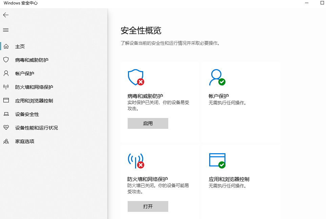Viewport: 326px width, 219px height.
Task: Open the 应用和浏览器控制 card title
Action: tap(229, 179)
